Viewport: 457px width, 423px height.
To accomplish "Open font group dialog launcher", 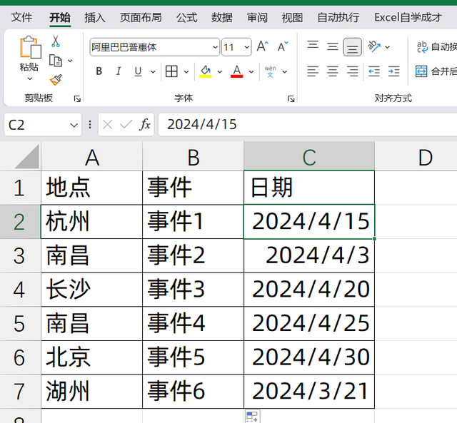I will pyautogui.click(x=291, y=99).
